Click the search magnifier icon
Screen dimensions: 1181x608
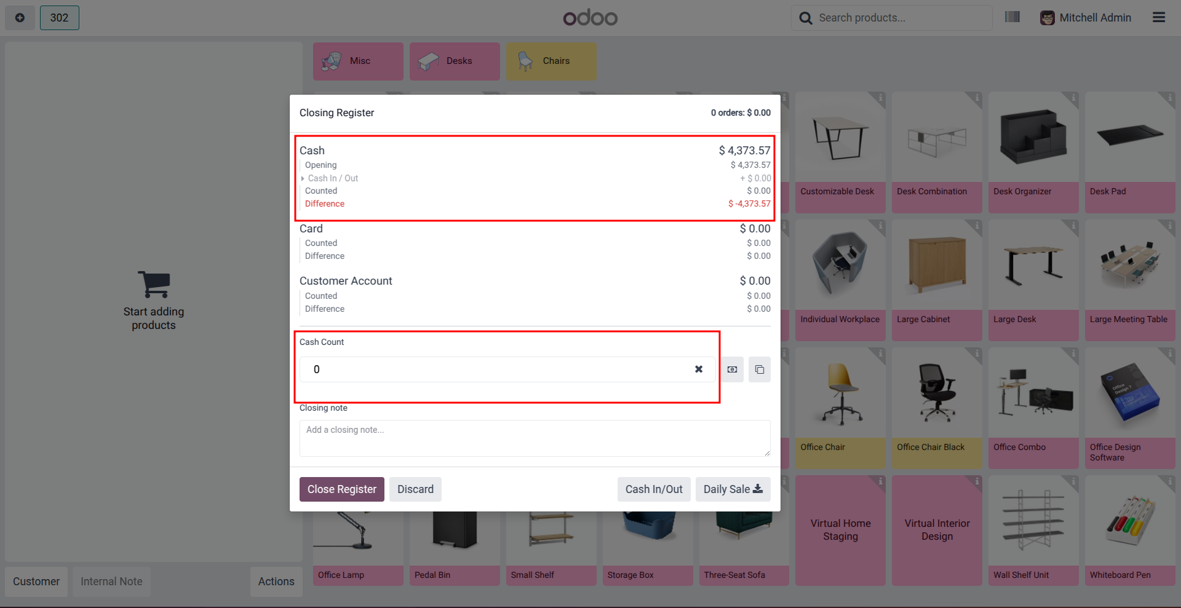806,18
